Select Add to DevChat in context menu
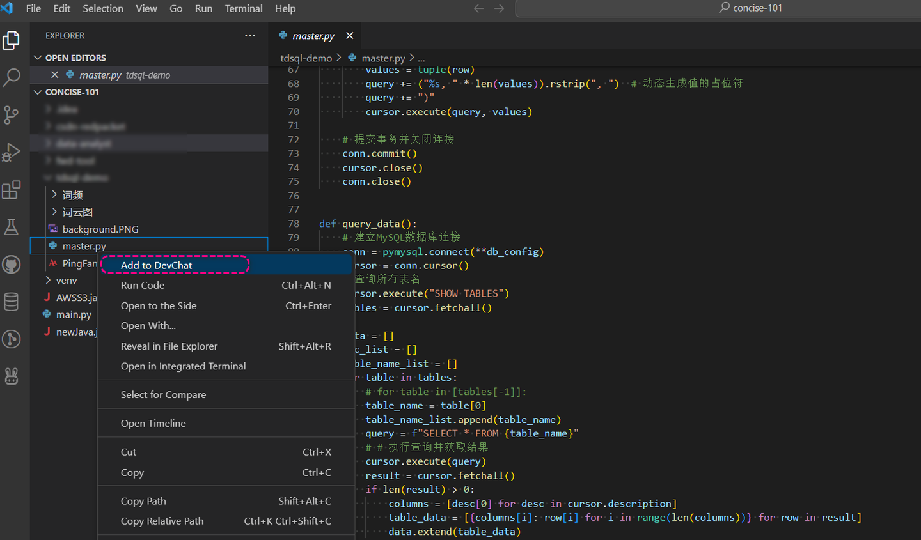Screen dimensions: 921x540 click(157, 265)
